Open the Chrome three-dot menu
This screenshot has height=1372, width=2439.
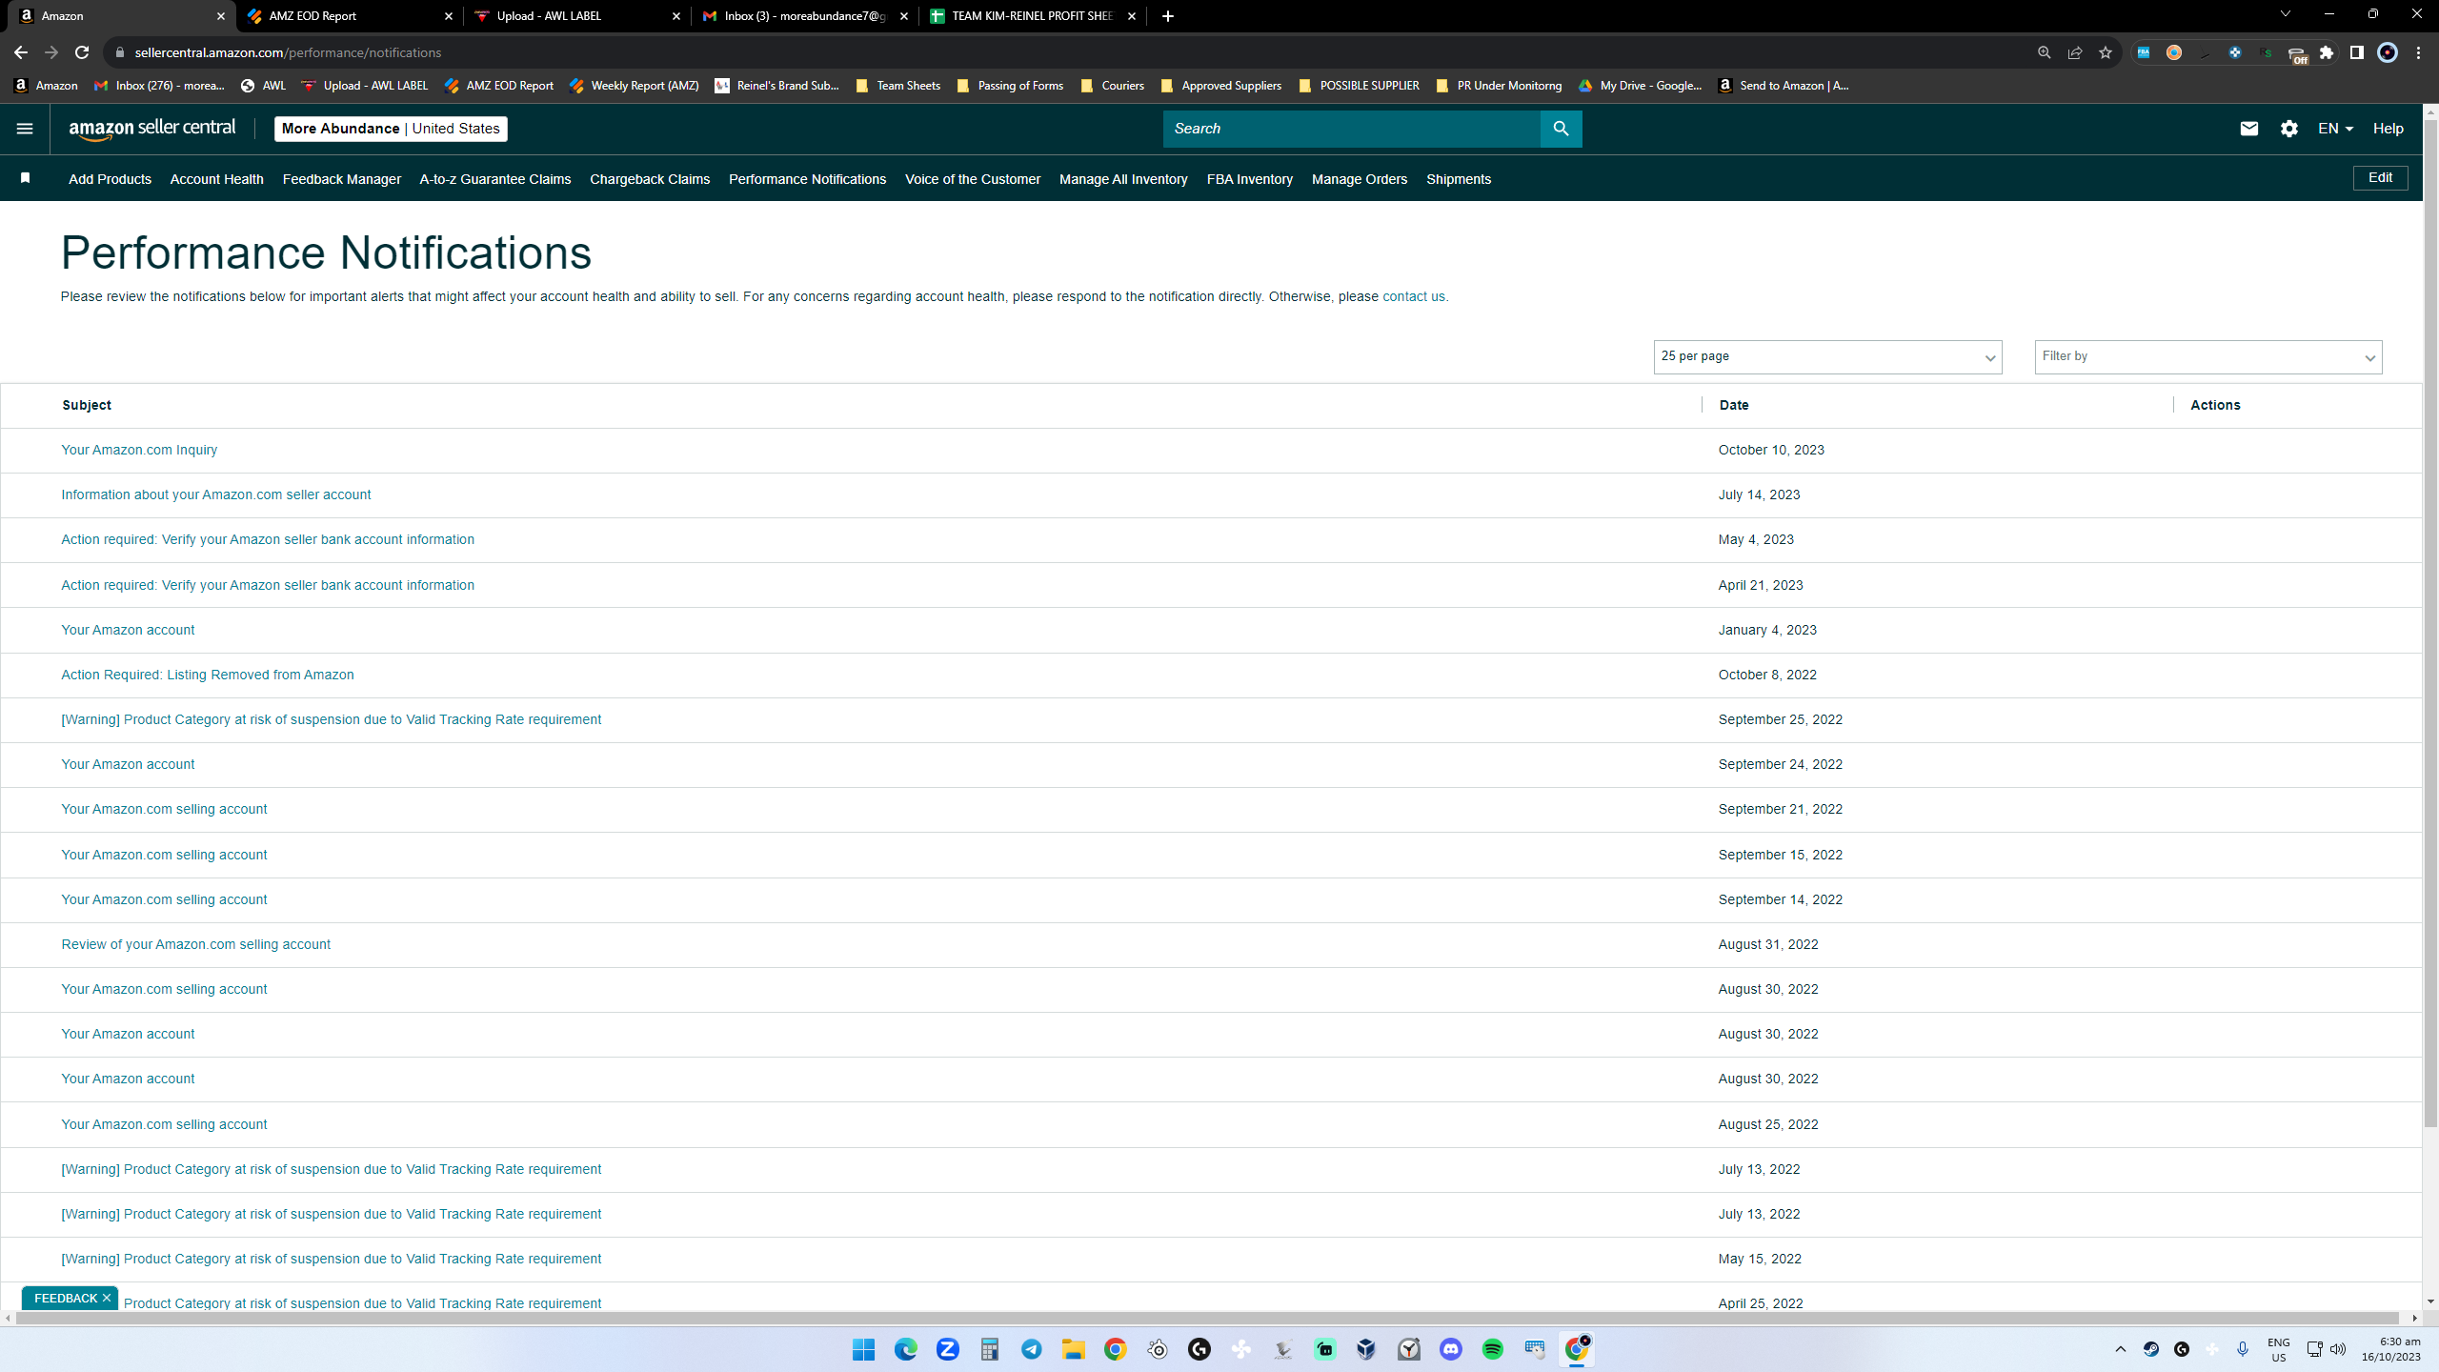(2418, 52)
